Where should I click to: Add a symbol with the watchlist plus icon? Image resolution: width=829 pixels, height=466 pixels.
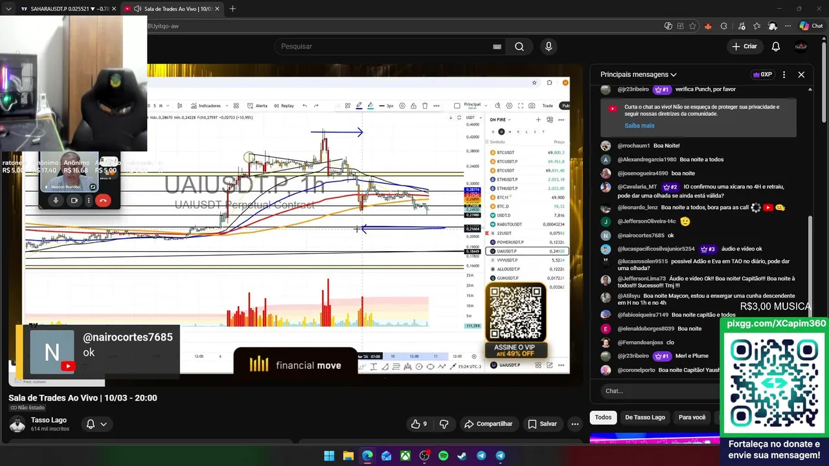538,120
